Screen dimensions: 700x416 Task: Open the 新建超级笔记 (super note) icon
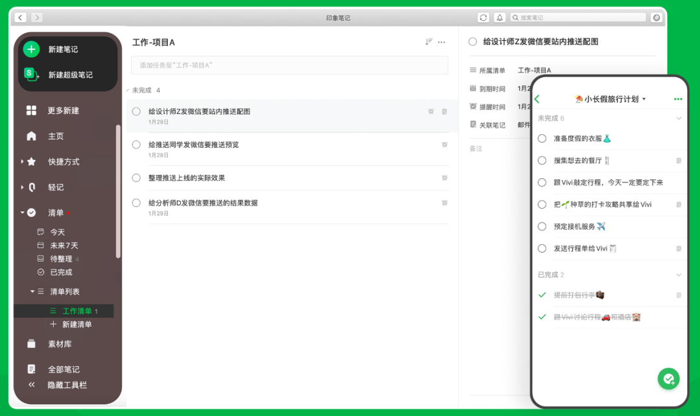pyautogui.click(x=31, y=75)
